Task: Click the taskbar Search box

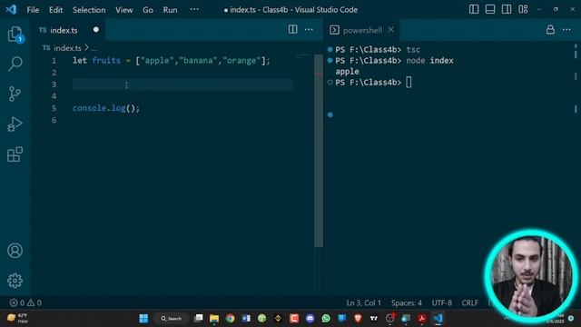Action: click(172, 318)
